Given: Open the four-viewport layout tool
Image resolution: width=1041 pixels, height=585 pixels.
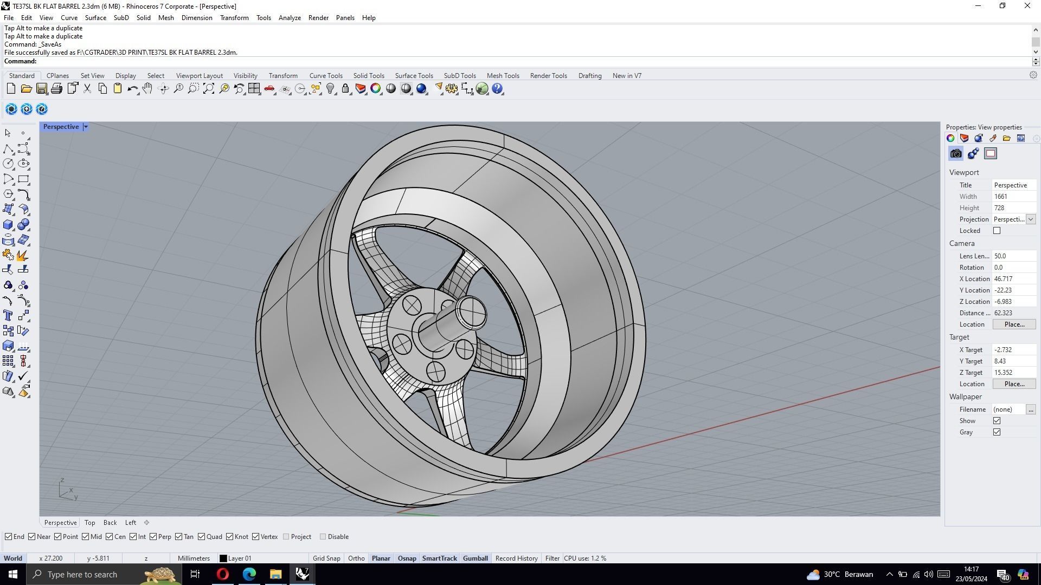Looking at the screenshot, I should (x=254, y=89).
